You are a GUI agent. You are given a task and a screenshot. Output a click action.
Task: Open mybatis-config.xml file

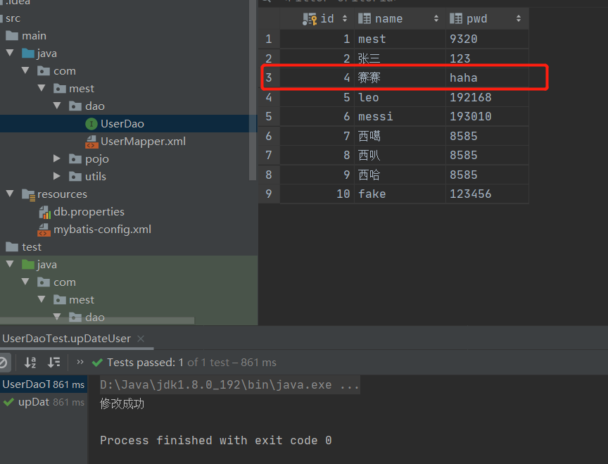102,230
